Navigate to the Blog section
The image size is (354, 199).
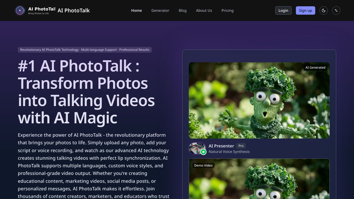click(182, 10)
